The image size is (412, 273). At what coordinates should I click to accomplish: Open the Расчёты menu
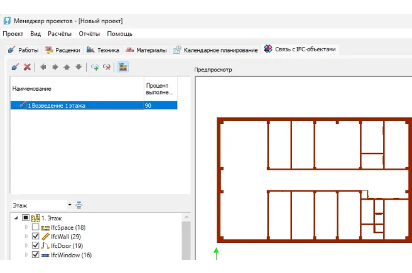pyautogui.click(x=60, y=34)
